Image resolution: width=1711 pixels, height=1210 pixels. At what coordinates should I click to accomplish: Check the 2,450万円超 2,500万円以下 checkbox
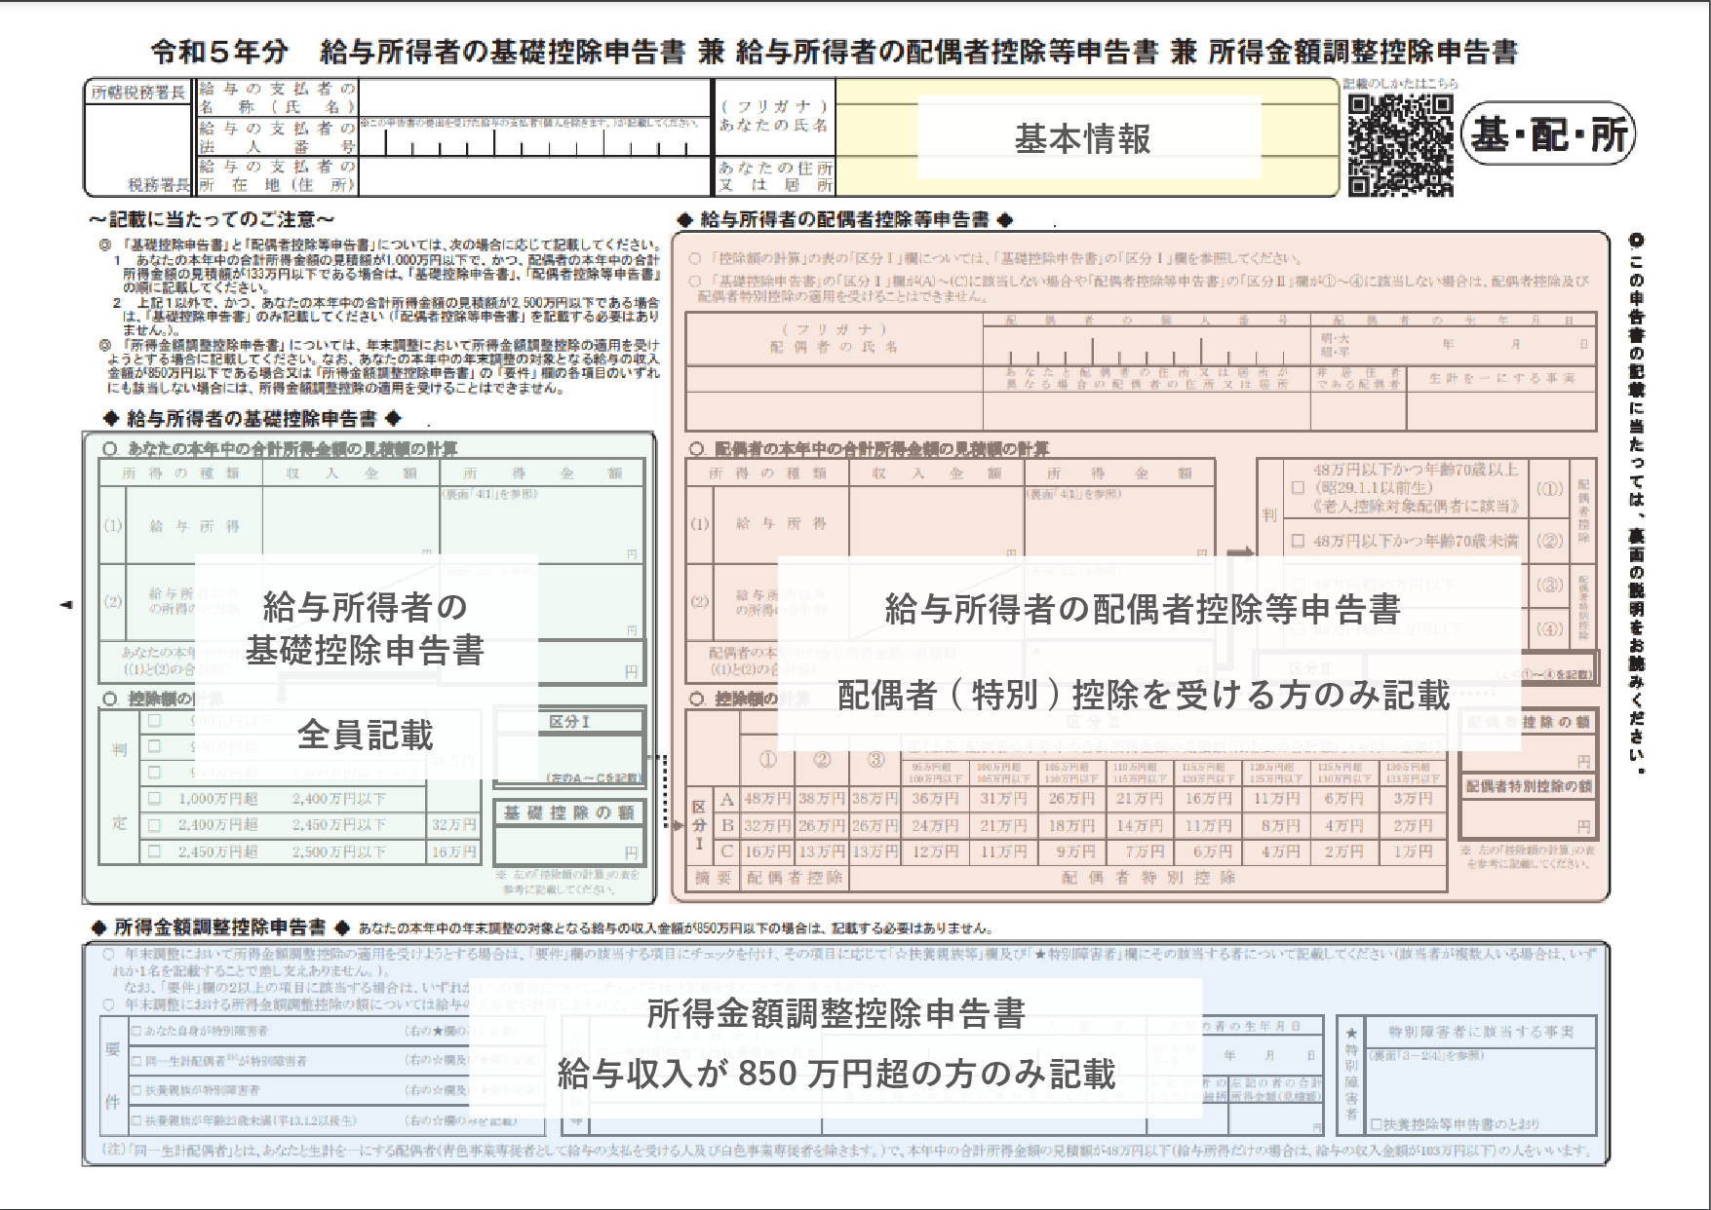(154, 851)
